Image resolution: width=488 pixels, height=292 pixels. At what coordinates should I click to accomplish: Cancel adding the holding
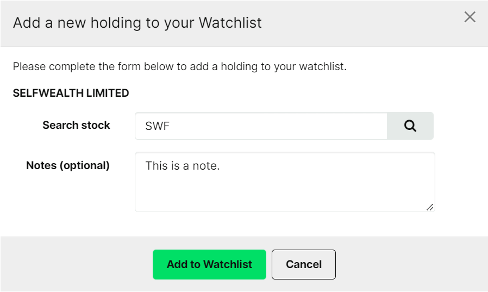303,264
